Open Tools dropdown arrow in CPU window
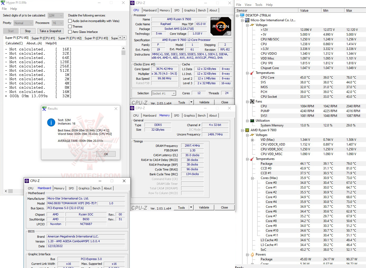 click(191, 102)
